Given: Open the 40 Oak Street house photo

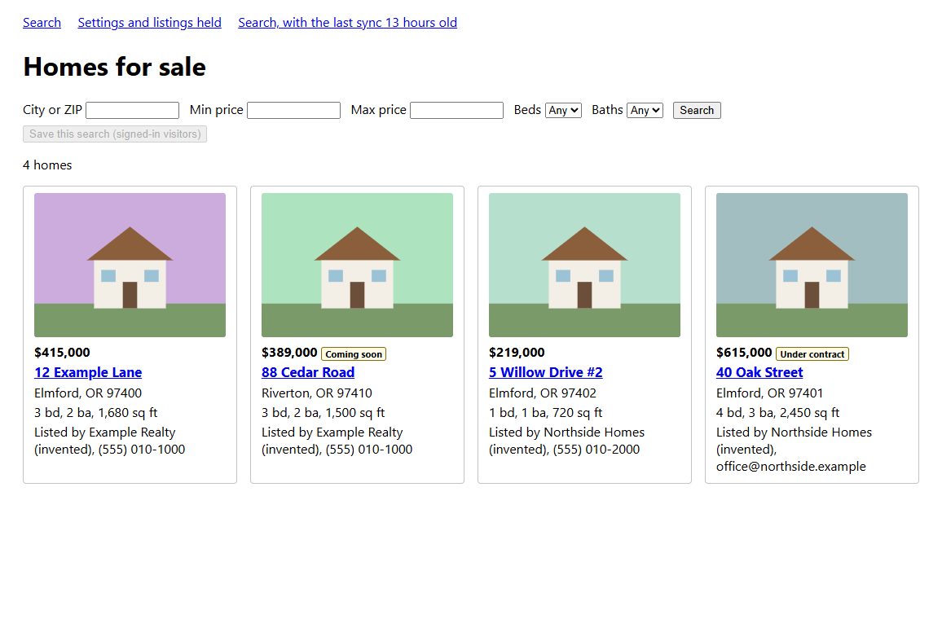Looking at the screenshot, I should point(812,265).
